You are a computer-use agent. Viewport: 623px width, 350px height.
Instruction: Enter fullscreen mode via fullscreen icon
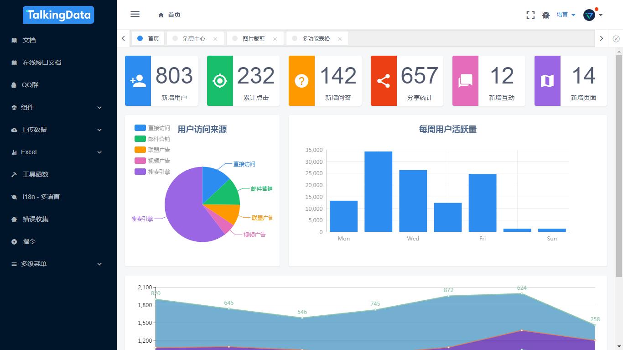530,15
